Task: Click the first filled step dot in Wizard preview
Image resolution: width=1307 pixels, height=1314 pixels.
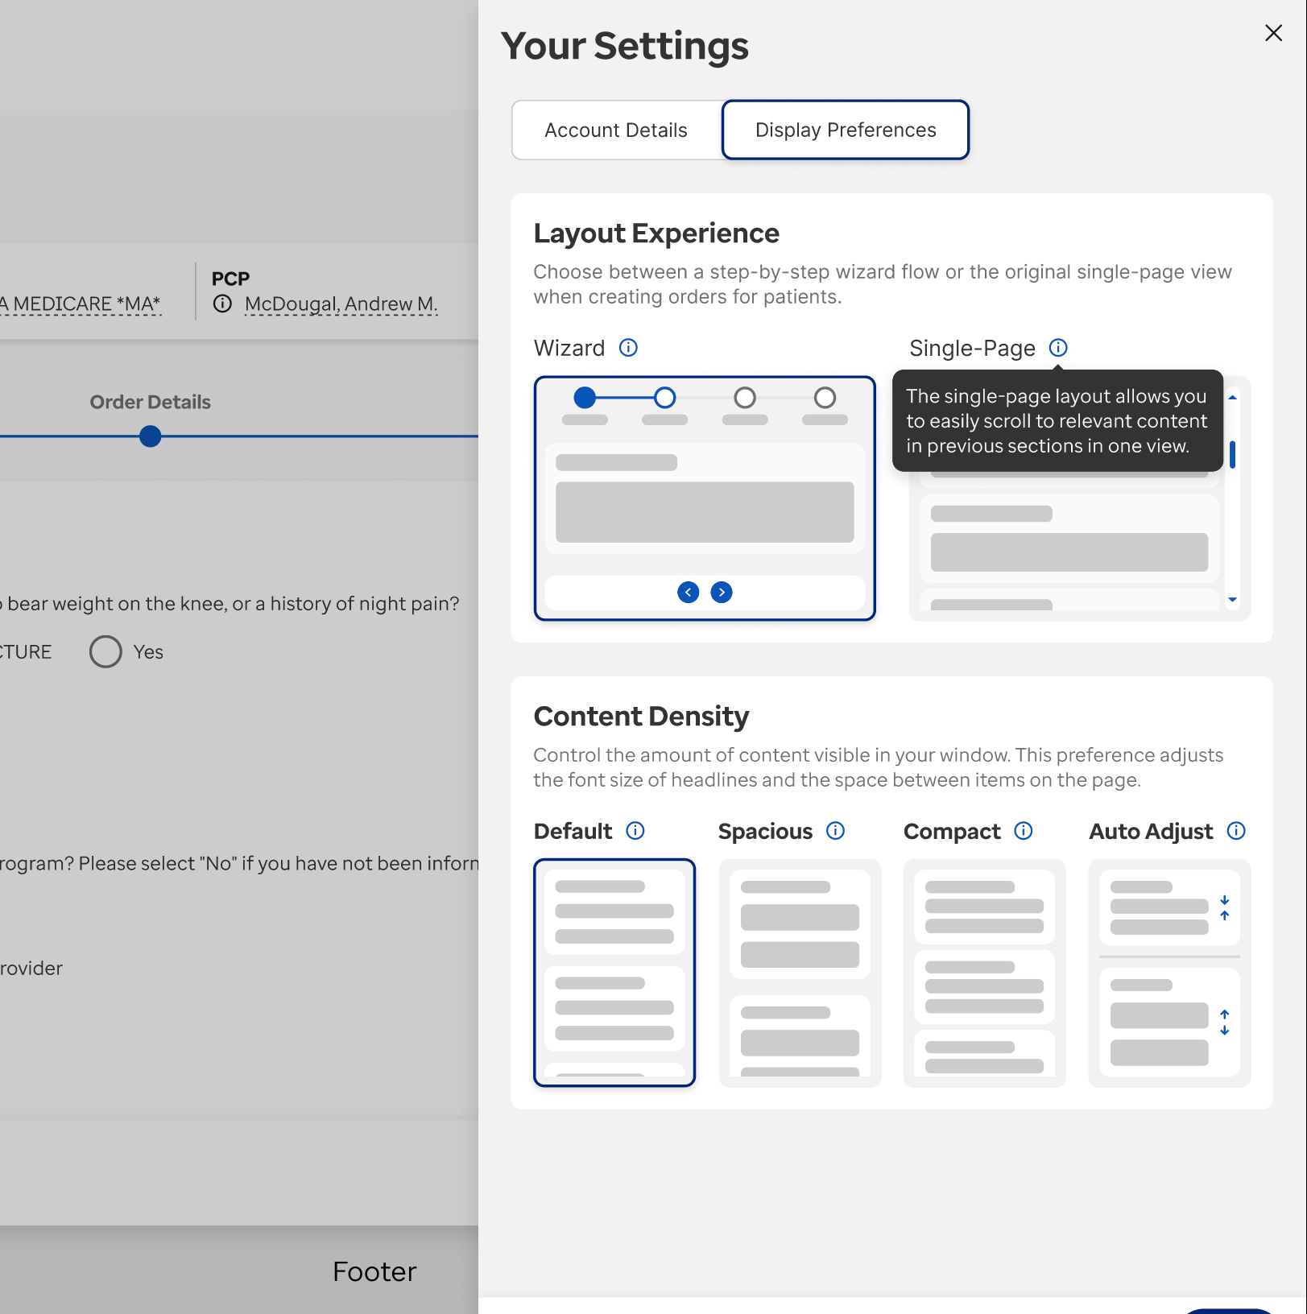Action: click(585, 398)
